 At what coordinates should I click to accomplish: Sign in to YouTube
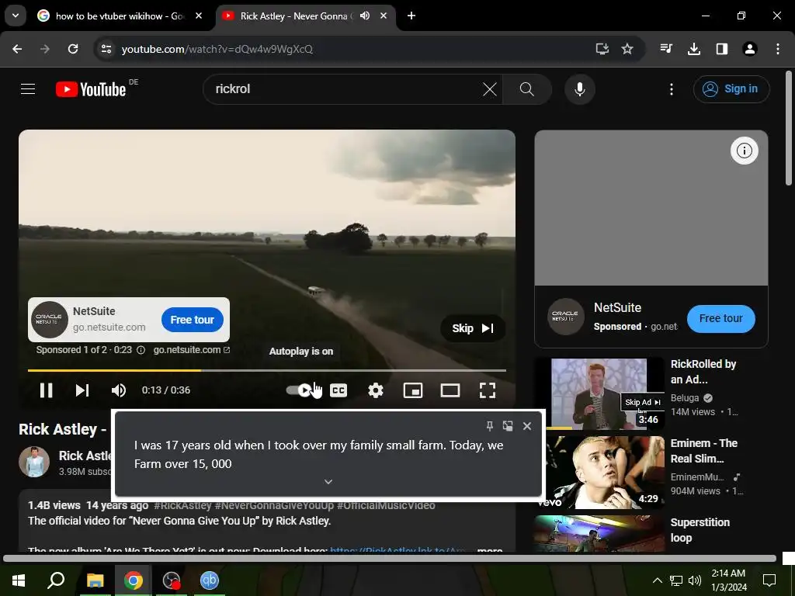click(x=731, y=89)
